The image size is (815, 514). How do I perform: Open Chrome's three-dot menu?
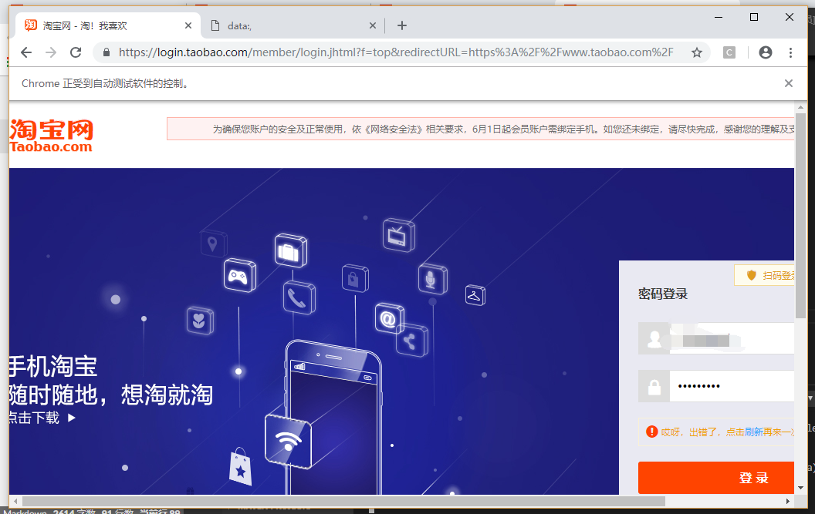(790, 52)
